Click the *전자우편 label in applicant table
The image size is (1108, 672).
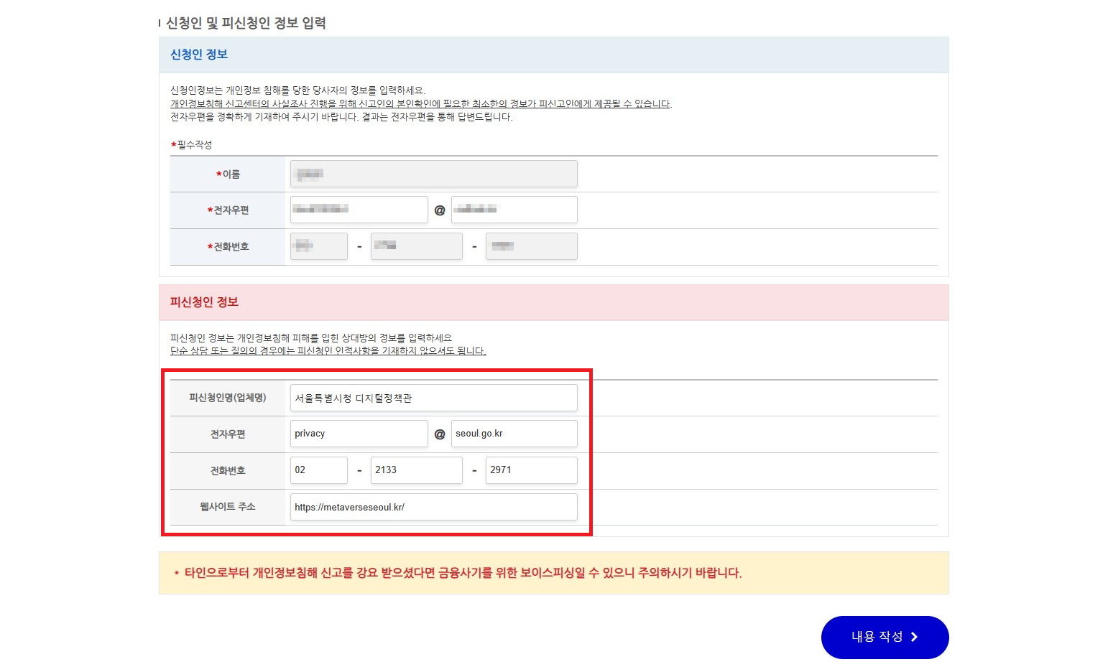228,210
